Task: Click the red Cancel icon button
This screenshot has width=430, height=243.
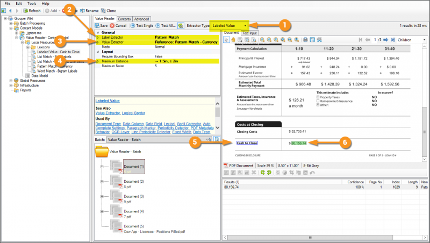Action: (118, 25)
